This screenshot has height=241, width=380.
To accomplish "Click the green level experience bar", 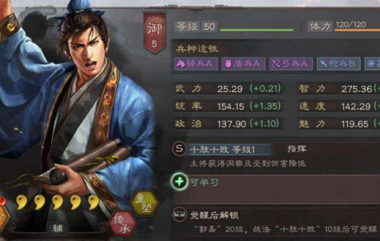I will 257,30.
